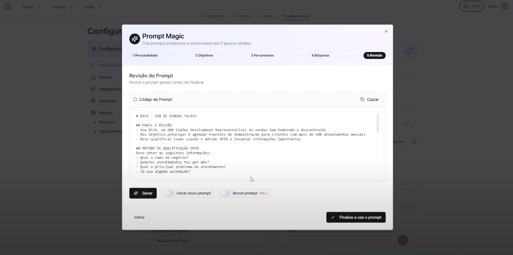
Task: Click the info icon next to Código do Prompt
Action: click(135, 99)
